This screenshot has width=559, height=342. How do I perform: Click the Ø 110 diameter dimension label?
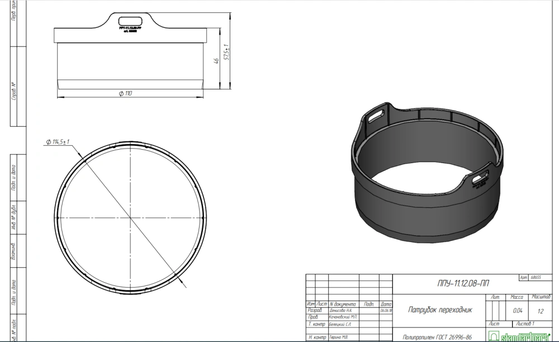tap(125, 94)
